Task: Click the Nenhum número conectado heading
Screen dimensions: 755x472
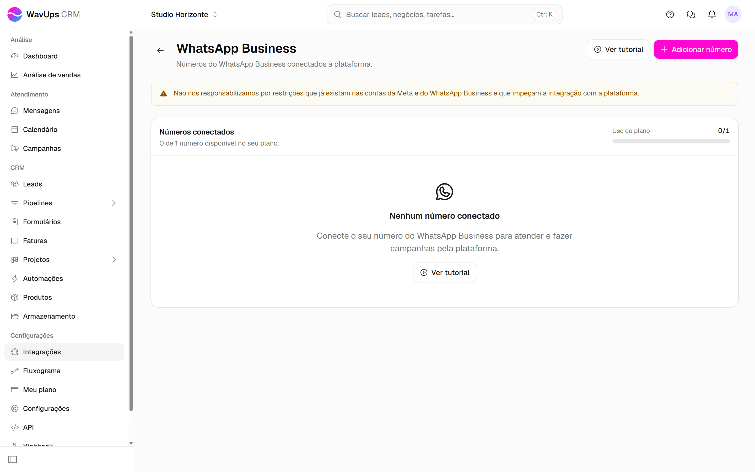Action: point(444,216)
